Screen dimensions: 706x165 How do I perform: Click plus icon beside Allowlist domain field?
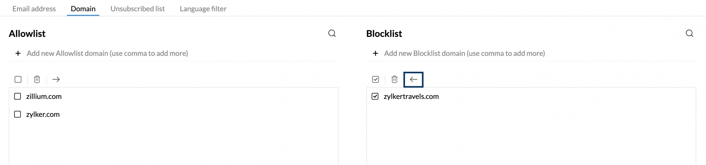18,53
